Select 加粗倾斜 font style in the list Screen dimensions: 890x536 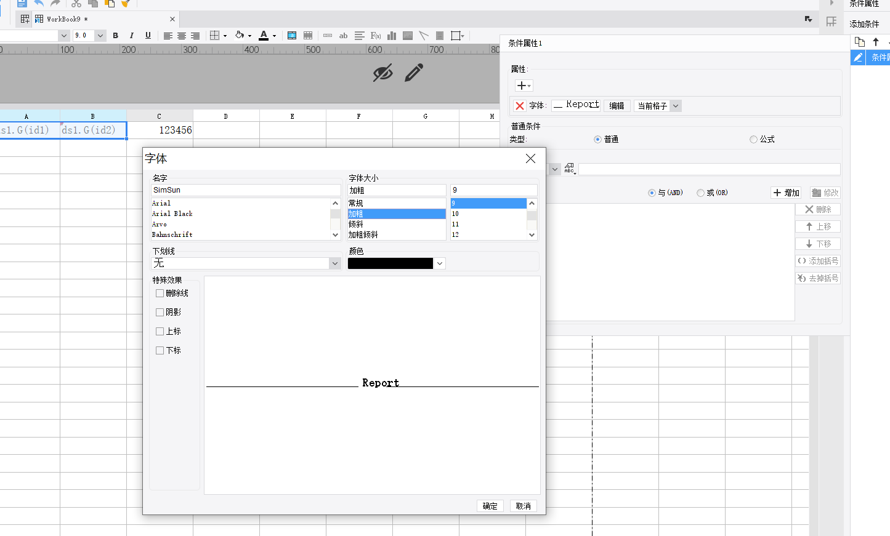pyautogui.click(x=397, y=235)
